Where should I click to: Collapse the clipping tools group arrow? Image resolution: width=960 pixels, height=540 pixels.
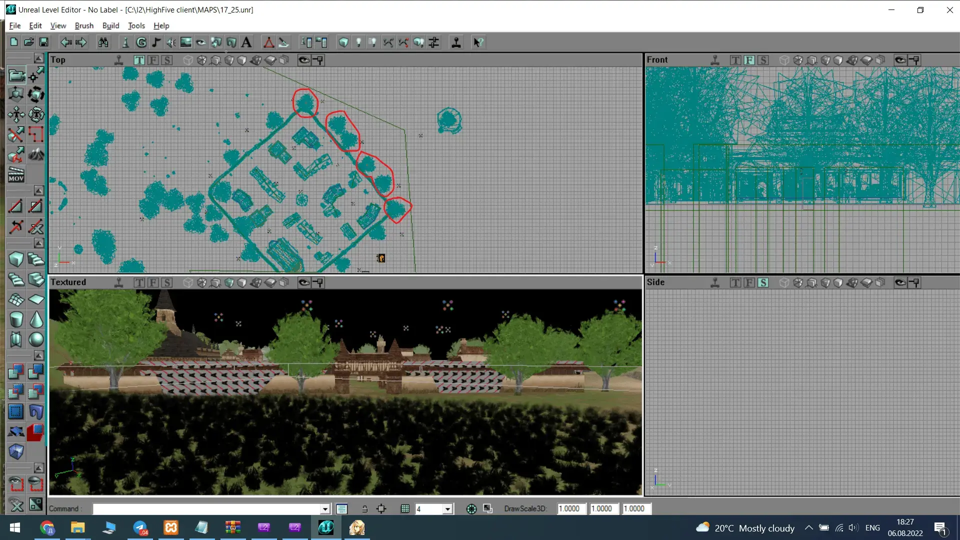tap(38, 190)
